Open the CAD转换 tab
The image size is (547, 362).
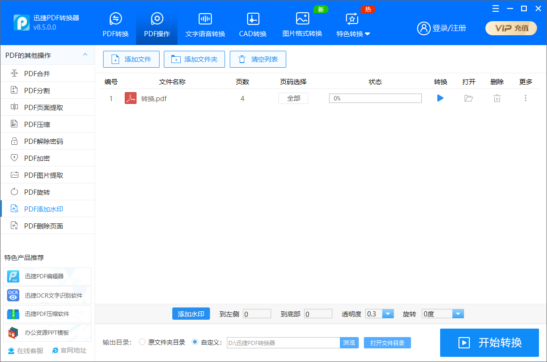click(253, 25)
